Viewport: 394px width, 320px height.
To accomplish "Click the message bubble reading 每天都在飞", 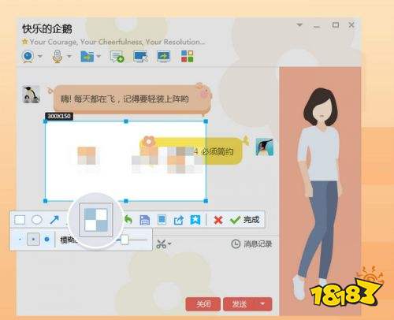I will pos(132,99).
